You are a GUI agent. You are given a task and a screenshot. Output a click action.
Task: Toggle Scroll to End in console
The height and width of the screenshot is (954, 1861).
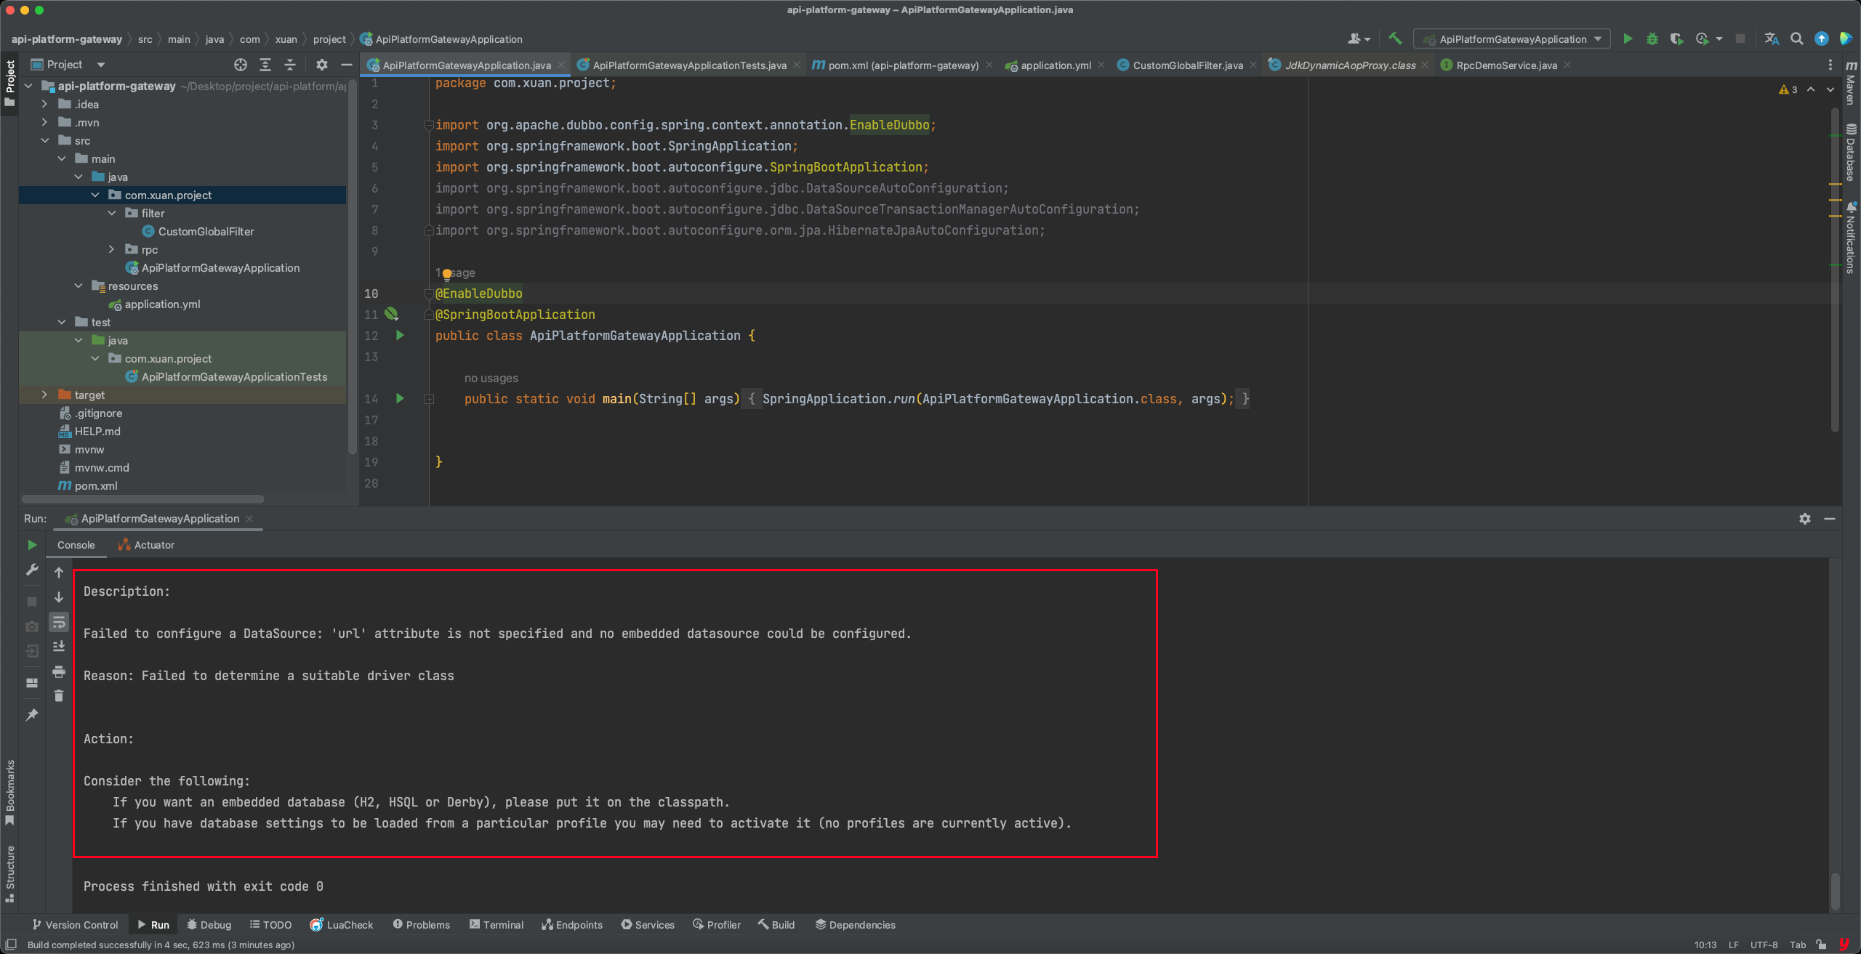(59, 647)
